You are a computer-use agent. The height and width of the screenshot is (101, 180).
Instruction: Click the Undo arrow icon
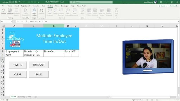tap(19, 2)
